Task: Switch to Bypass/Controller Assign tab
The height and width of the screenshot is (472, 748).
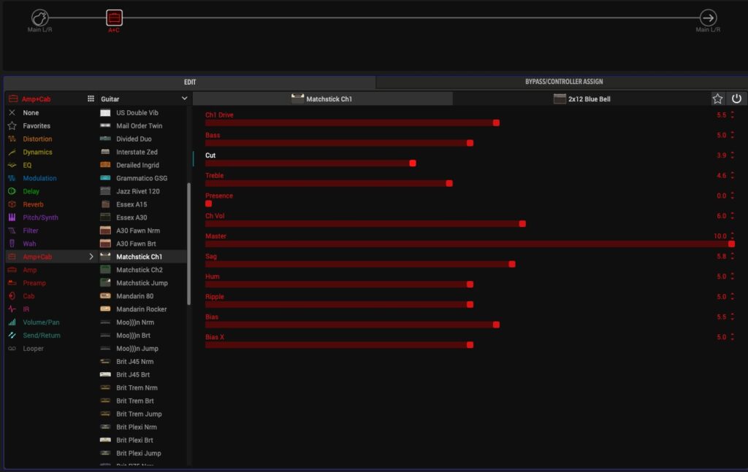Action: 563,82
